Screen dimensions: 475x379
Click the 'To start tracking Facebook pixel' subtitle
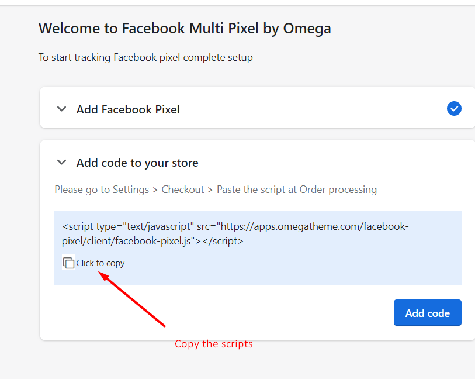tap(145, 57)
